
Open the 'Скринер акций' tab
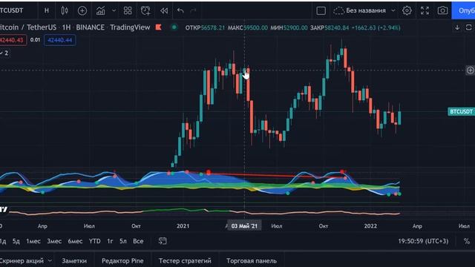coord(22,260)
